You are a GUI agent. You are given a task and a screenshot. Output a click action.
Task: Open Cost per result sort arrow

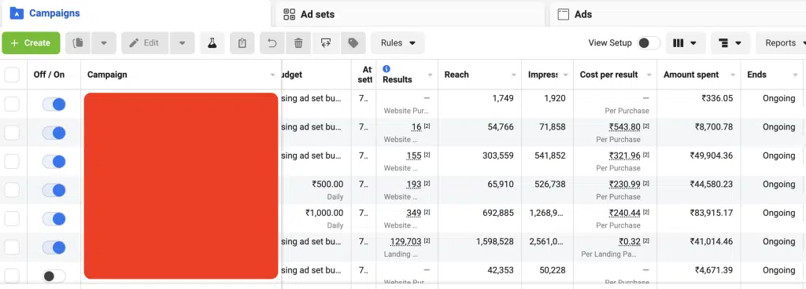649,75
